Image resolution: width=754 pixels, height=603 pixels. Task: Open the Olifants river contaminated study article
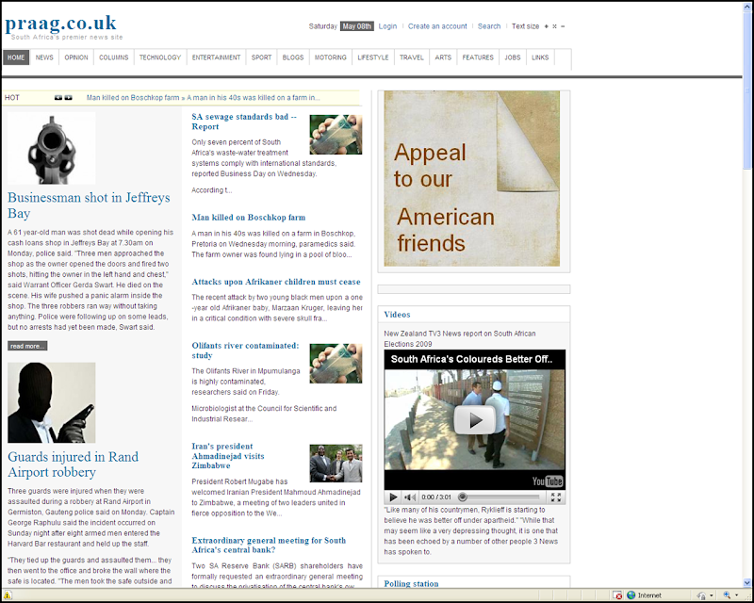click(245, 350)
